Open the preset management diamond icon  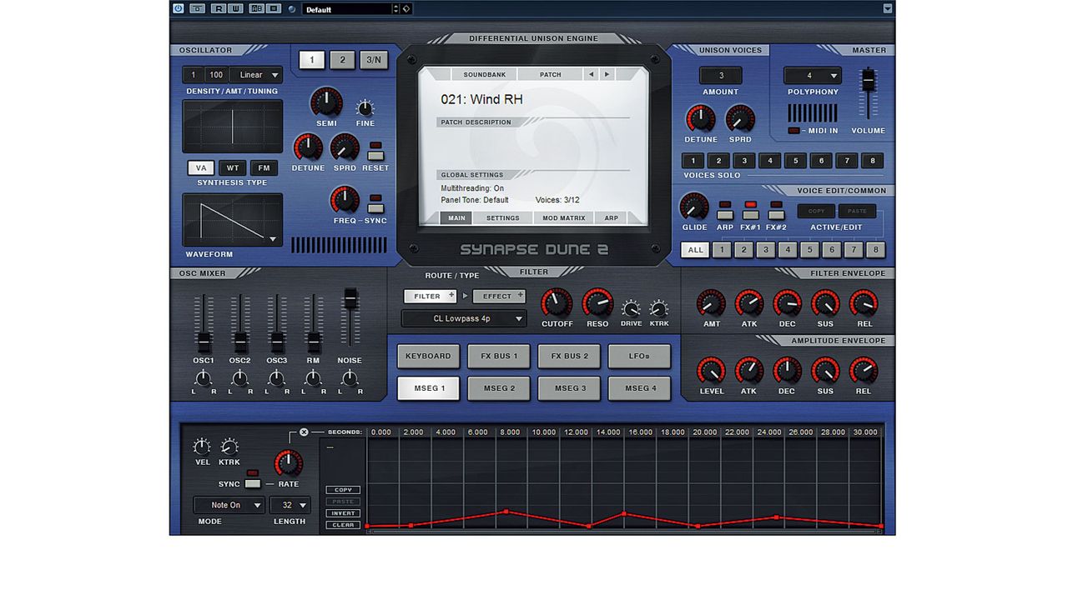tap(406, 9)
